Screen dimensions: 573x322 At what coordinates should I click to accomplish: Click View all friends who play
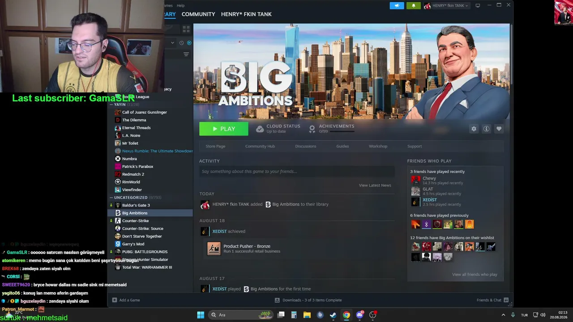click(x=475, y=275)
